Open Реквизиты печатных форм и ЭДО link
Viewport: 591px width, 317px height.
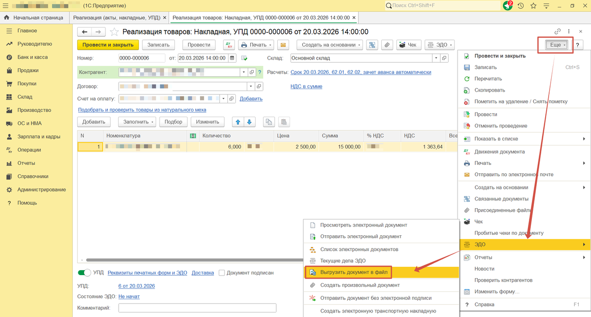point(147,273)
